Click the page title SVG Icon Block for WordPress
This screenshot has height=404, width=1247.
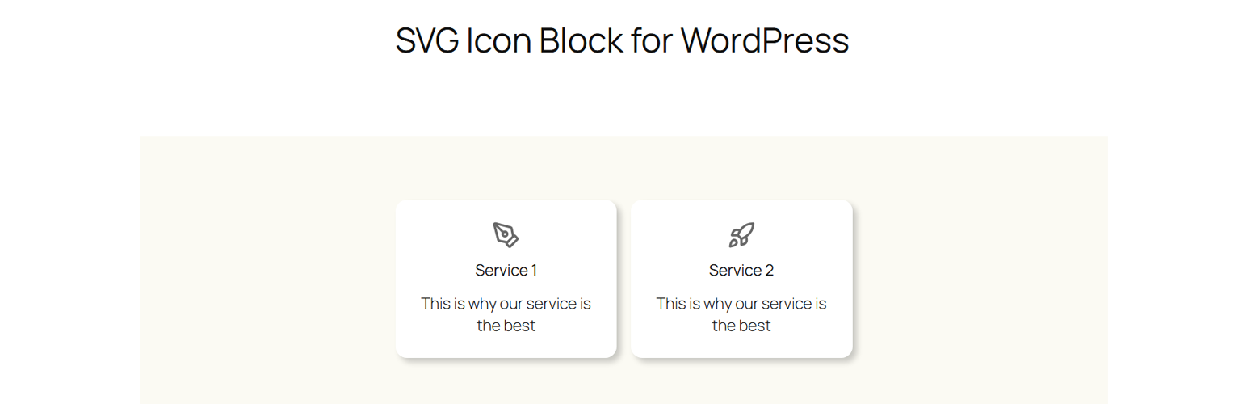pyautogui.click(x=622, y=40)
